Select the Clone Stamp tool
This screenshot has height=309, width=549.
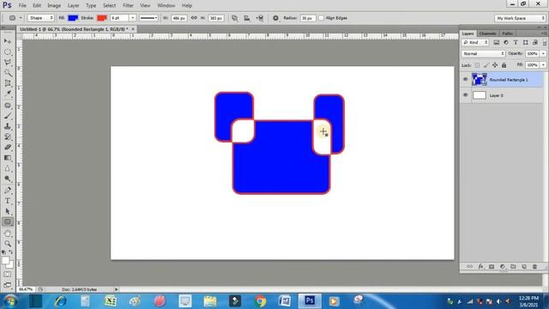[x=8, y=126]
